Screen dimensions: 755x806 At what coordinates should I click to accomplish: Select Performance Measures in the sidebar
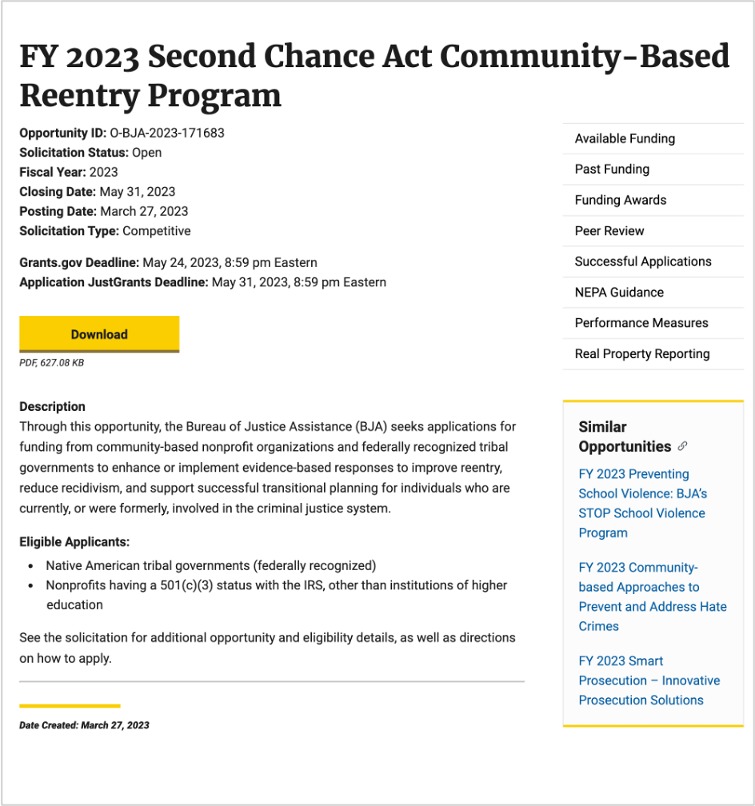[x=641, y=323]
